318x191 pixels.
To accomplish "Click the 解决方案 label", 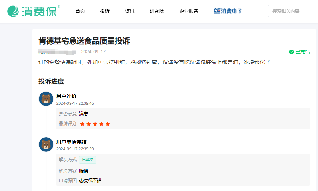I will pos(67,171).
